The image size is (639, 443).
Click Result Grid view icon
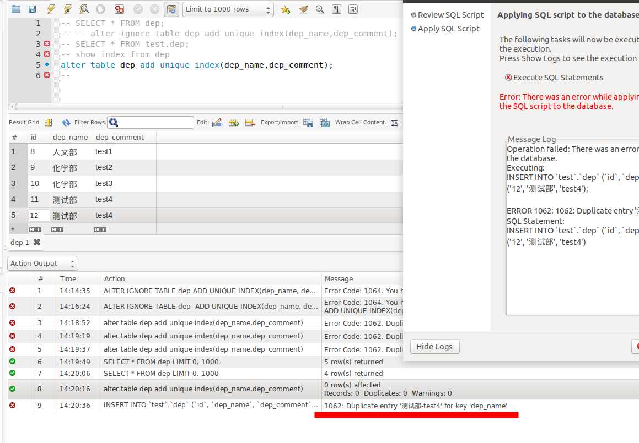(48, 123)
